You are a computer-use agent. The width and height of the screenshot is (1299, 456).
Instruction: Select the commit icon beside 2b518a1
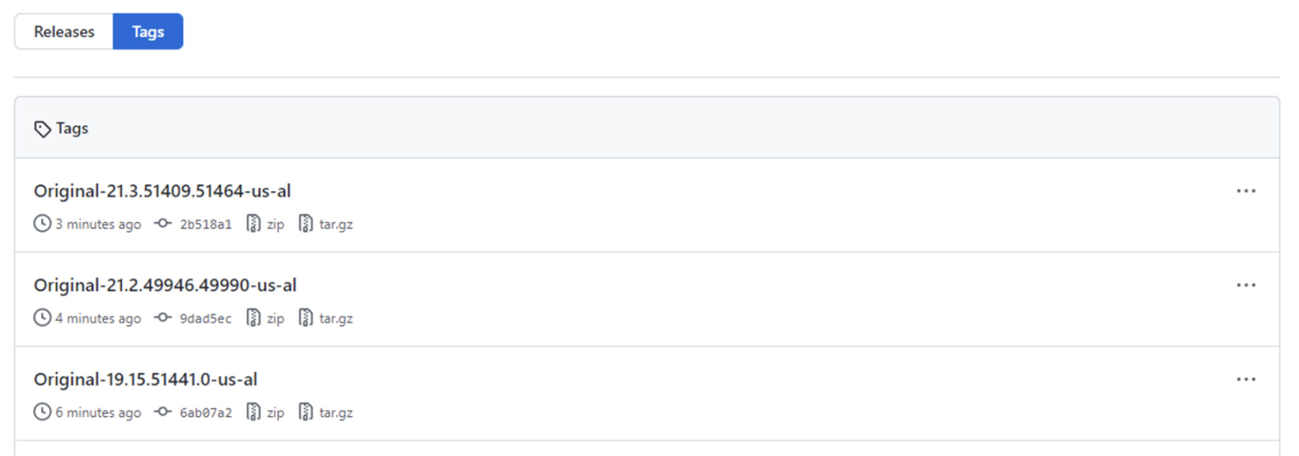[x=163, y=224]
